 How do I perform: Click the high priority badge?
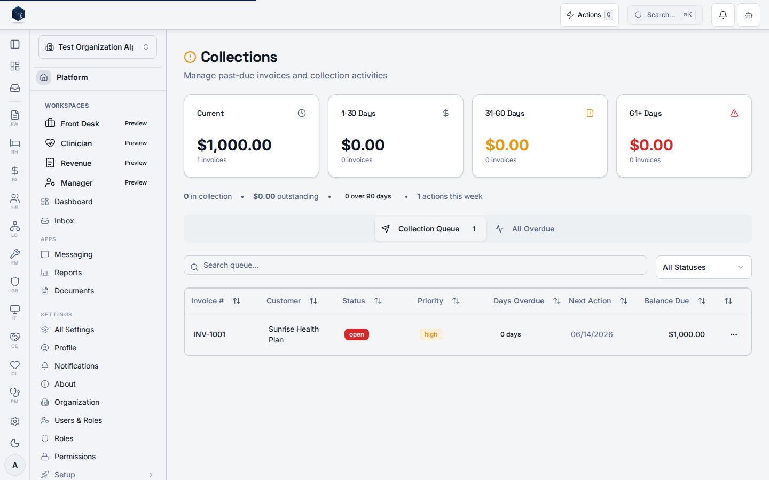(x=431, y=334)
